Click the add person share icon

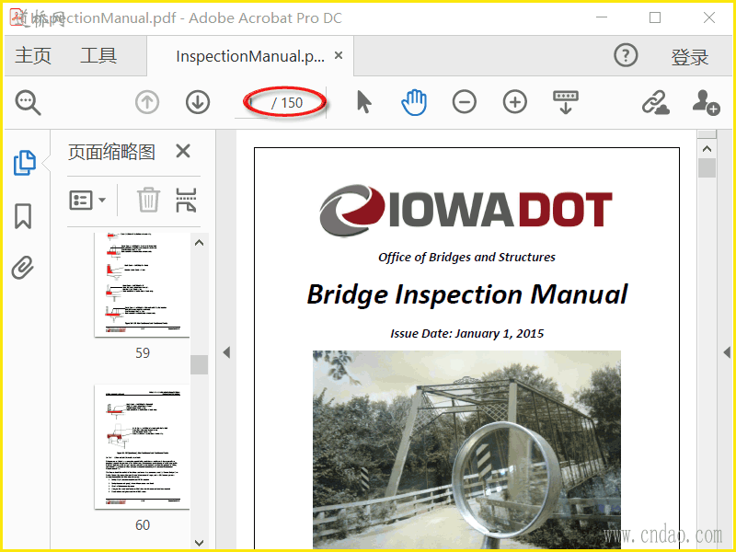click(x=706, y=102)
